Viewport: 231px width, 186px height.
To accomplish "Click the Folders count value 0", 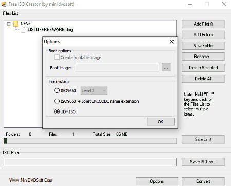I will (x=30, y=134).
